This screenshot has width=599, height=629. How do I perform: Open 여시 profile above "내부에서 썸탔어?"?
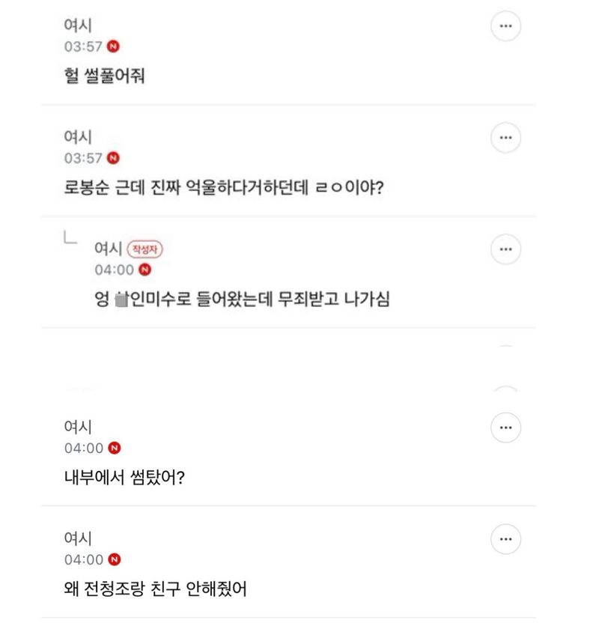click(x=79, y=427)
